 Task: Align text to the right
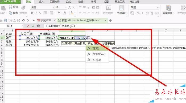coord(89,13)
